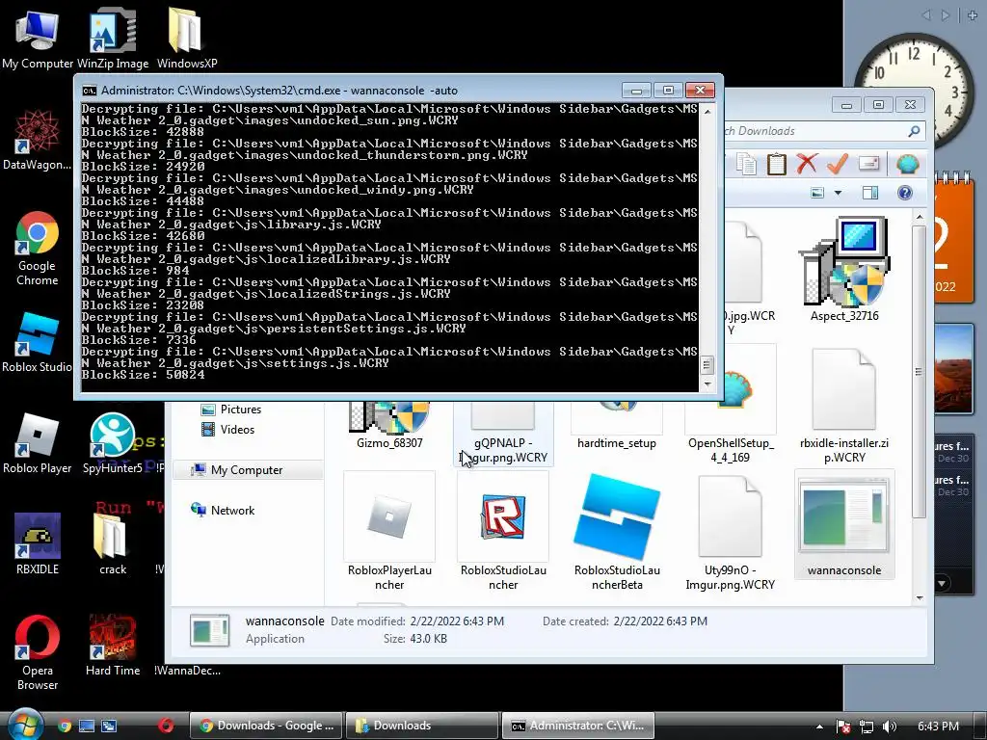Click the Paste clipboard icon in Downloads toolbar

tap(776, 164)
